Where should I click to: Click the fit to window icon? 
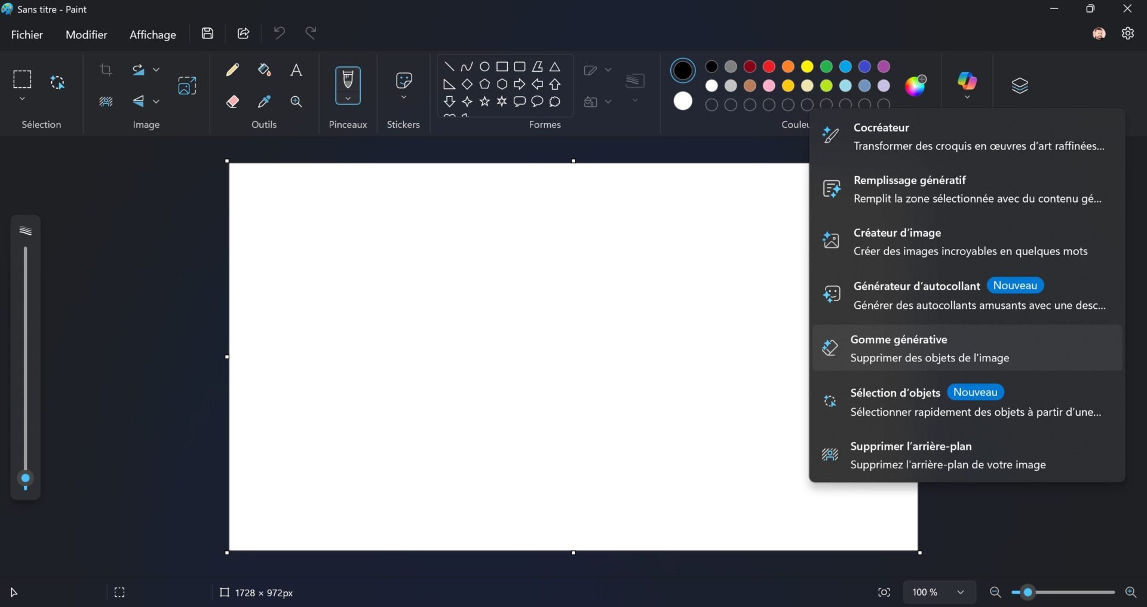884,593
